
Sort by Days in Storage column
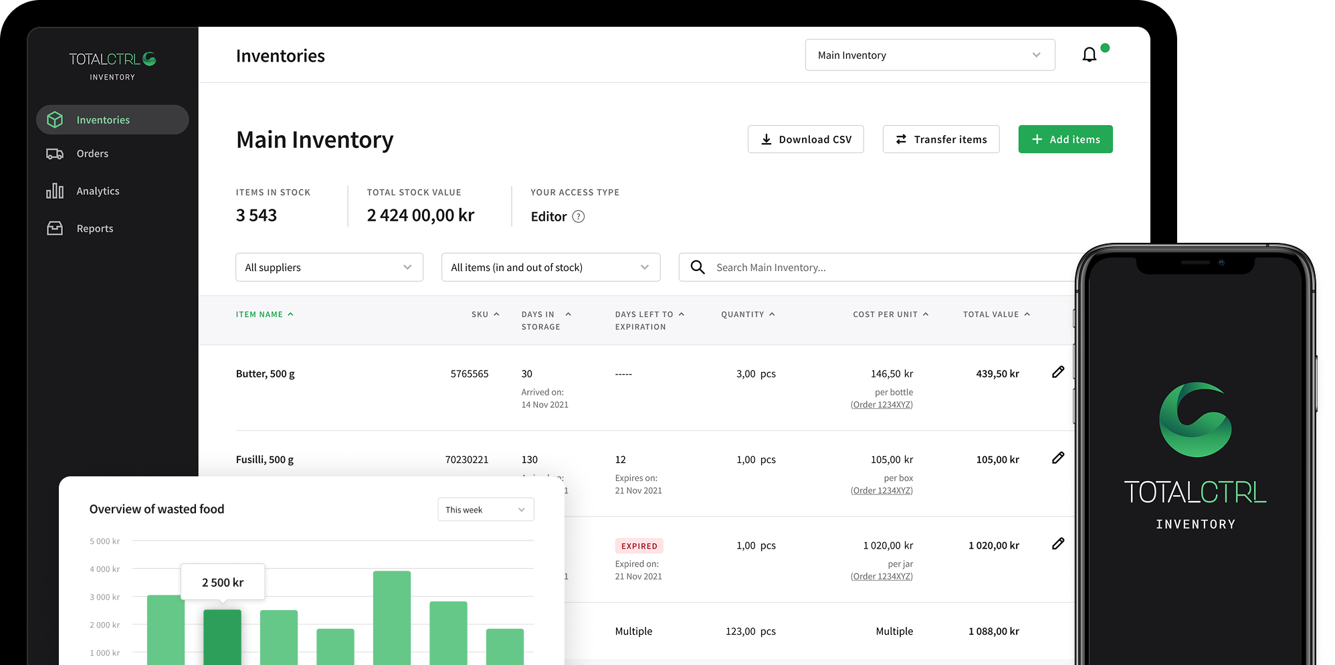pos(546,320)
